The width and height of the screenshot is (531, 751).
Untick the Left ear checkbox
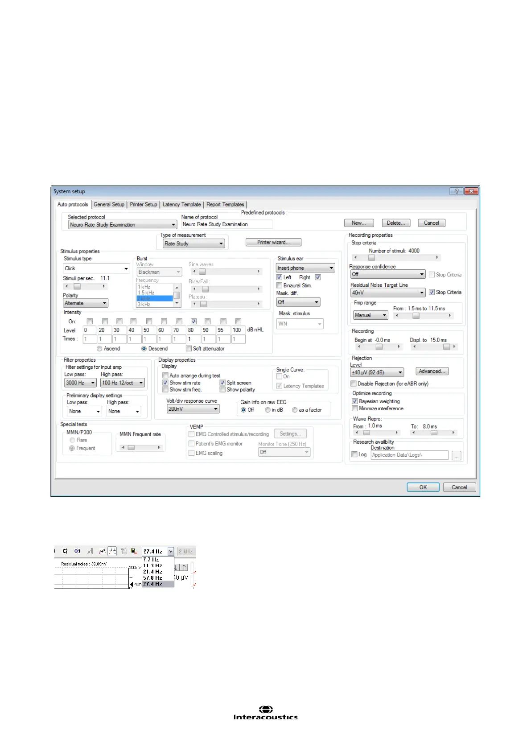pyautogui.click(x=279, y=277)
